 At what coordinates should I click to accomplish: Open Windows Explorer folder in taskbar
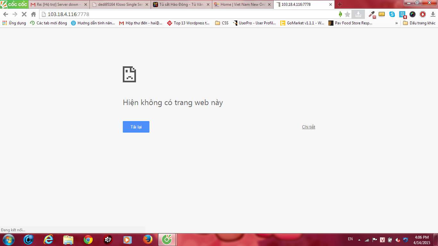pyautogui.click(x=68, y=240)
